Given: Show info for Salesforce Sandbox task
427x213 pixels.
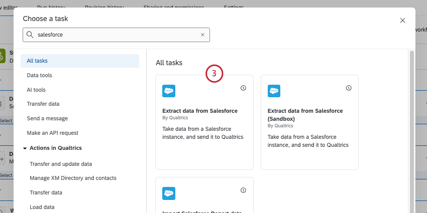Looking at the screenshot, I should (349, 88).
